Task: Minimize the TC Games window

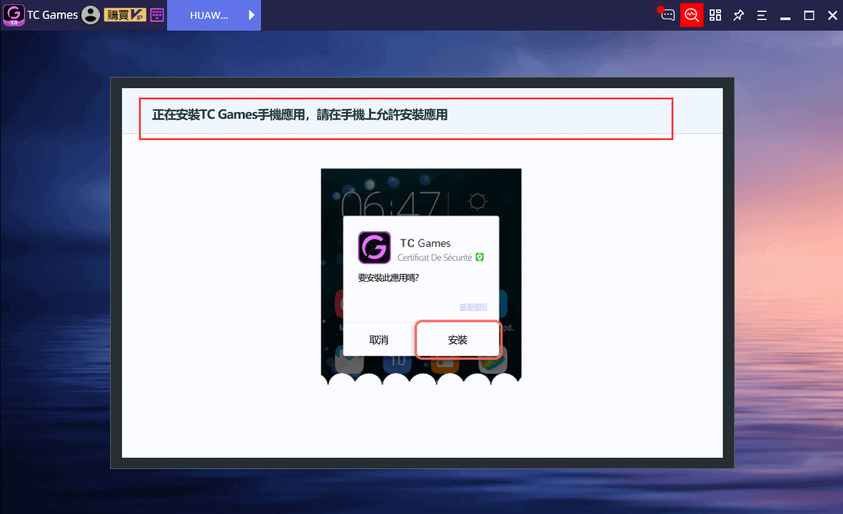Action: pyautogui.click(x=786, y=17)
